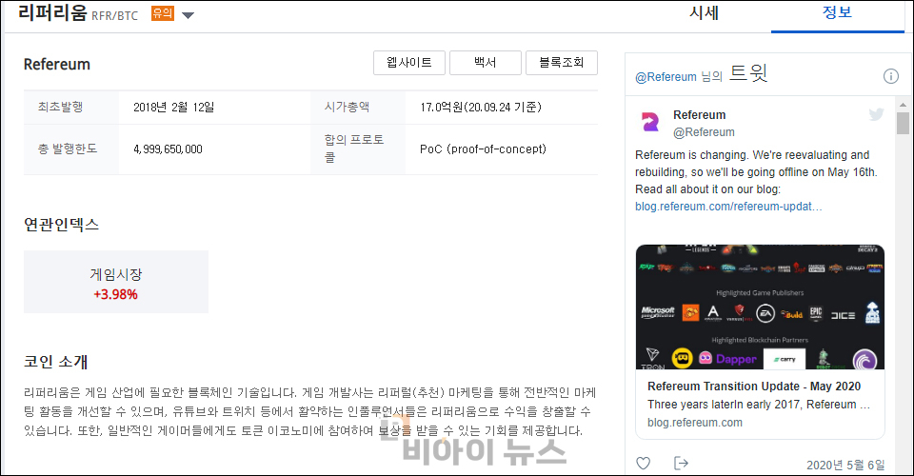The height and width of the screenshot is (476, 914).
Task: Click the 트윗 heading text
Action: 748,72
